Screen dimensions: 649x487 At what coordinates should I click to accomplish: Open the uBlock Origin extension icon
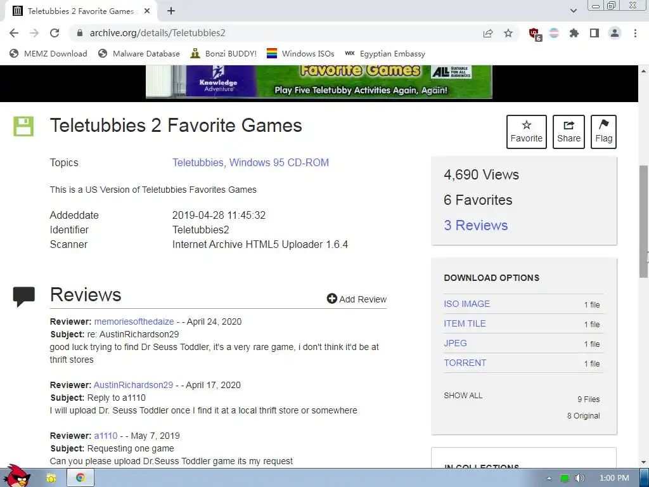pos(534,34)
